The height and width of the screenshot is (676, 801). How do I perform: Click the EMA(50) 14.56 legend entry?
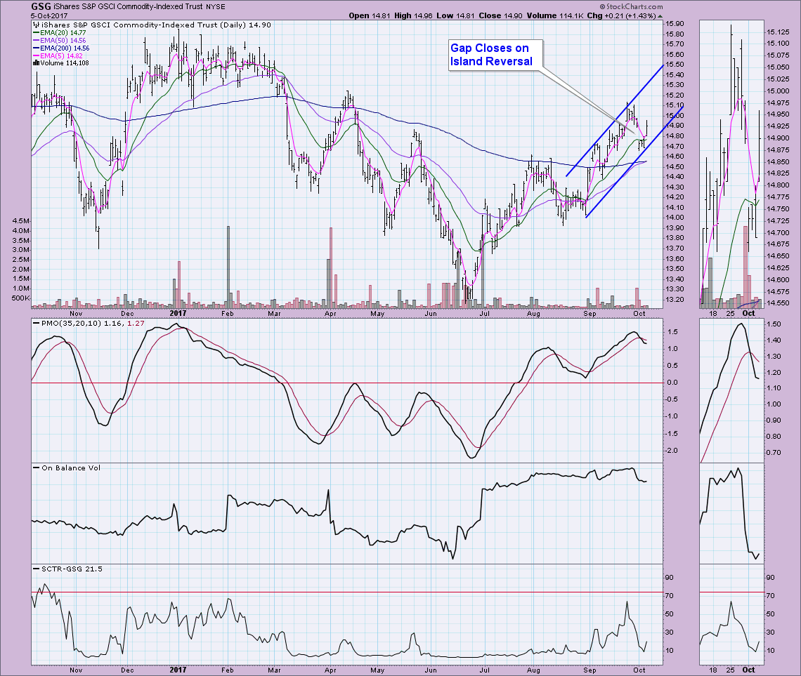pos(63,40)
